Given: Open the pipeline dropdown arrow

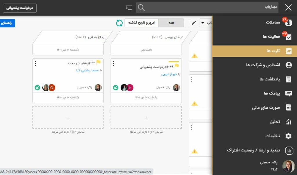Looking at the screenshot, I should pyautogui.click(x=203, y=23).
